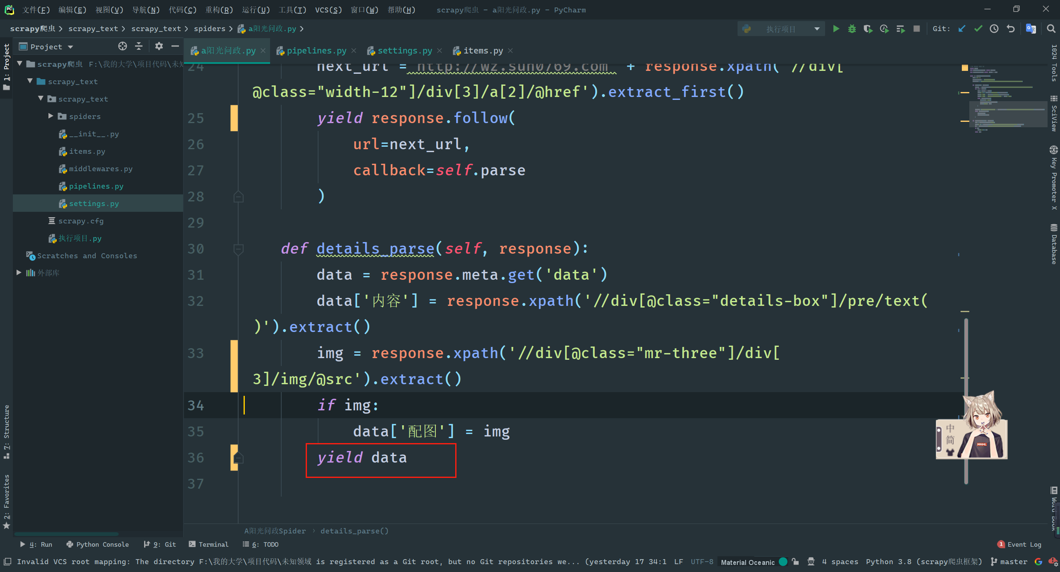Click the Git update project arrow

962,29
